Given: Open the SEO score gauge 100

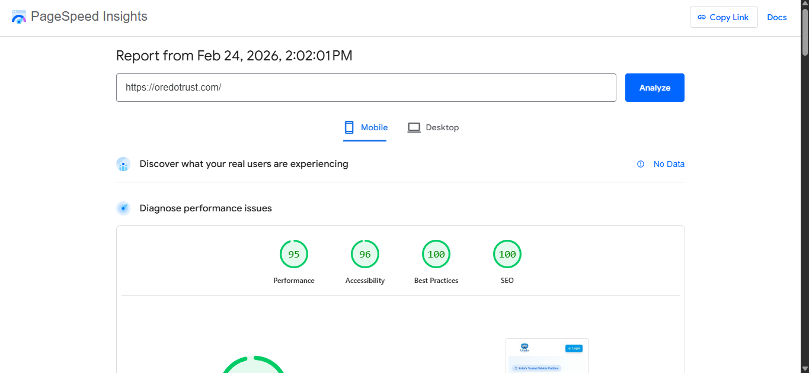Looking at the screenshot, I should pos(507,254).
